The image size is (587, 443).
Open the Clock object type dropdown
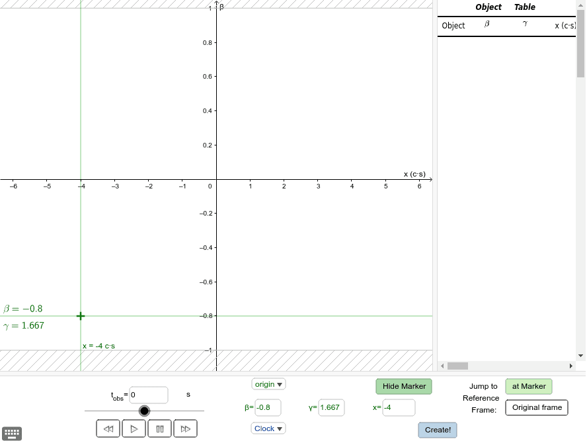click(268, 428)
